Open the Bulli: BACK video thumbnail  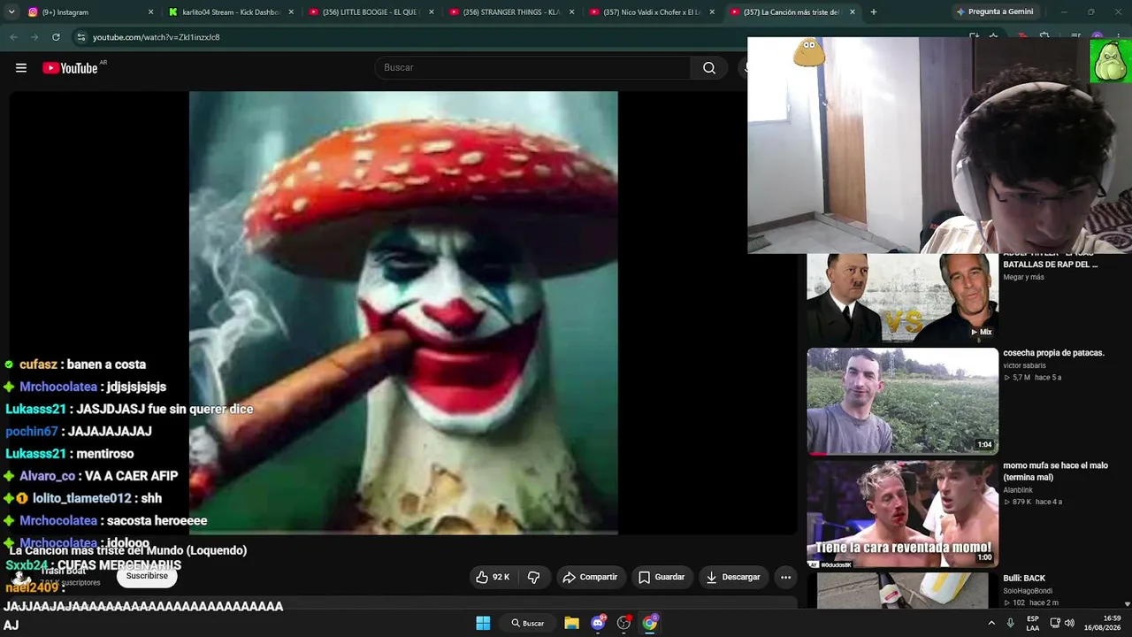pos(902,590)
